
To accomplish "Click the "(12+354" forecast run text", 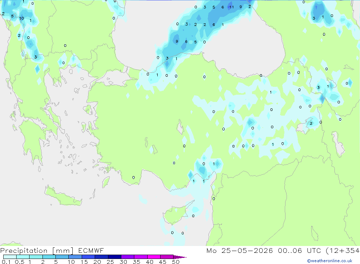I will (x=343, y=250).
